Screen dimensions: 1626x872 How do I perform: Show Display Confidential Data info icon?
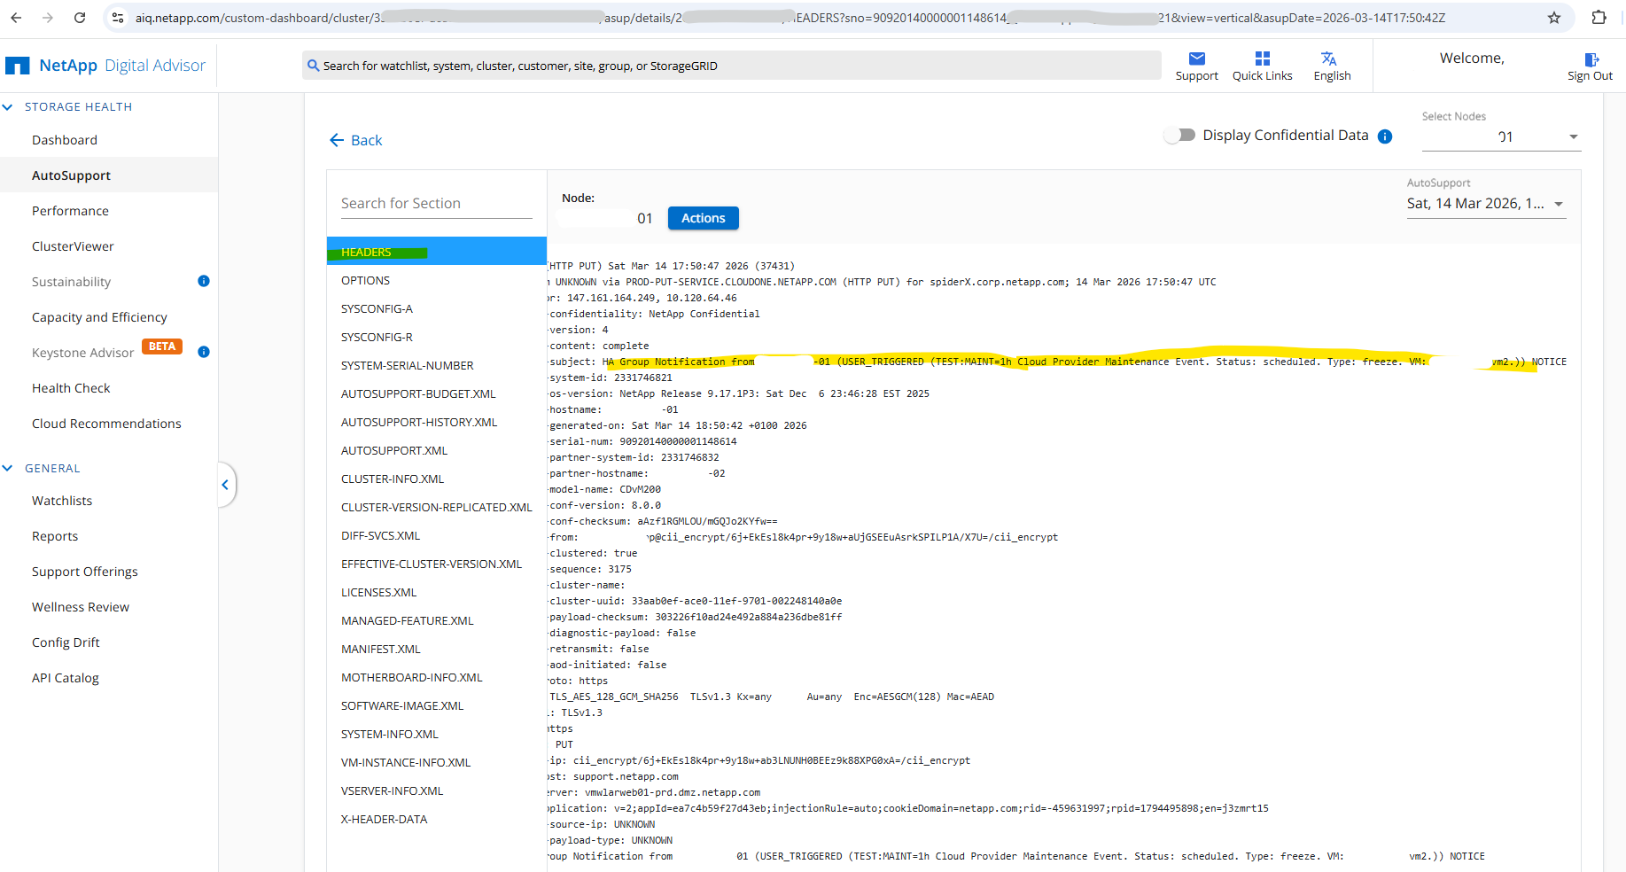coord(1385,136)
